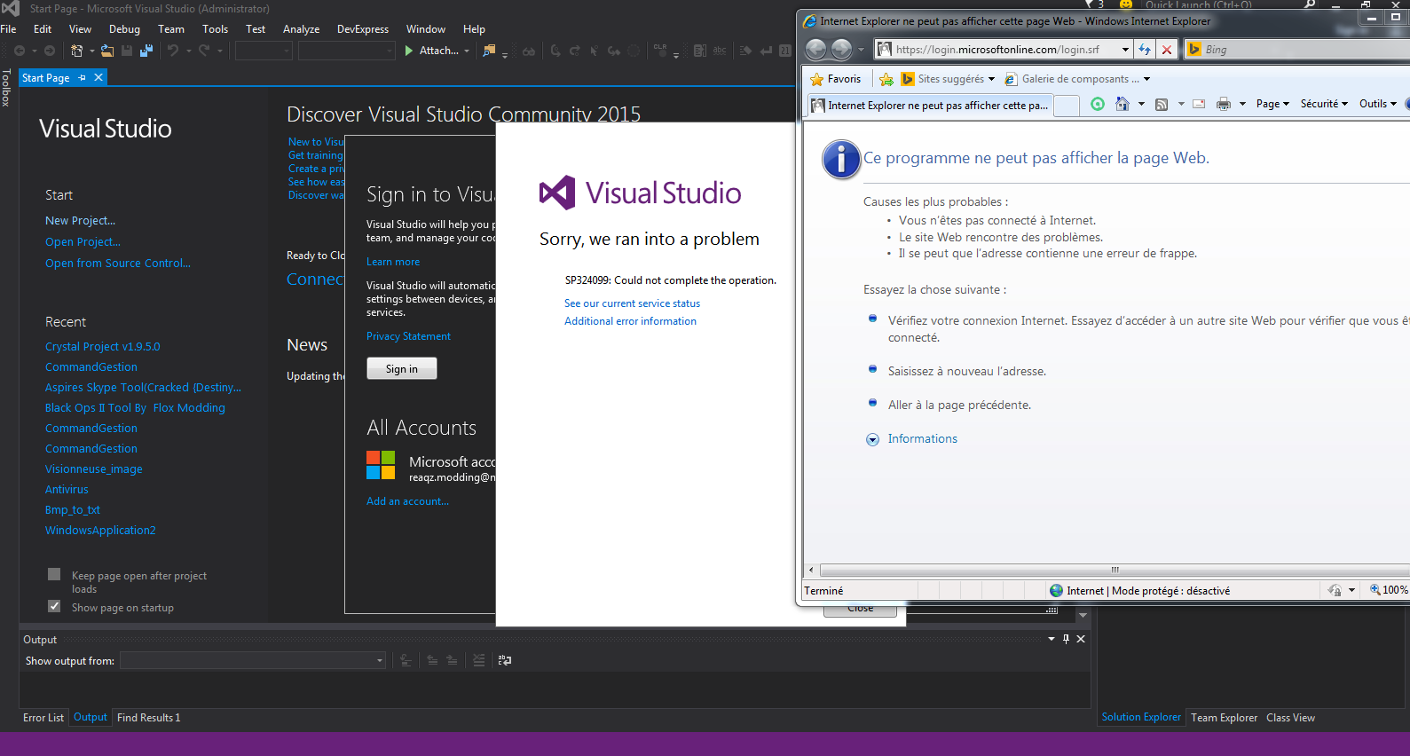Image resolution: width=1410 pixels, height=756 pixels.
Task: Click the Save All toolbar icon
Action: (x=146, y=51)
